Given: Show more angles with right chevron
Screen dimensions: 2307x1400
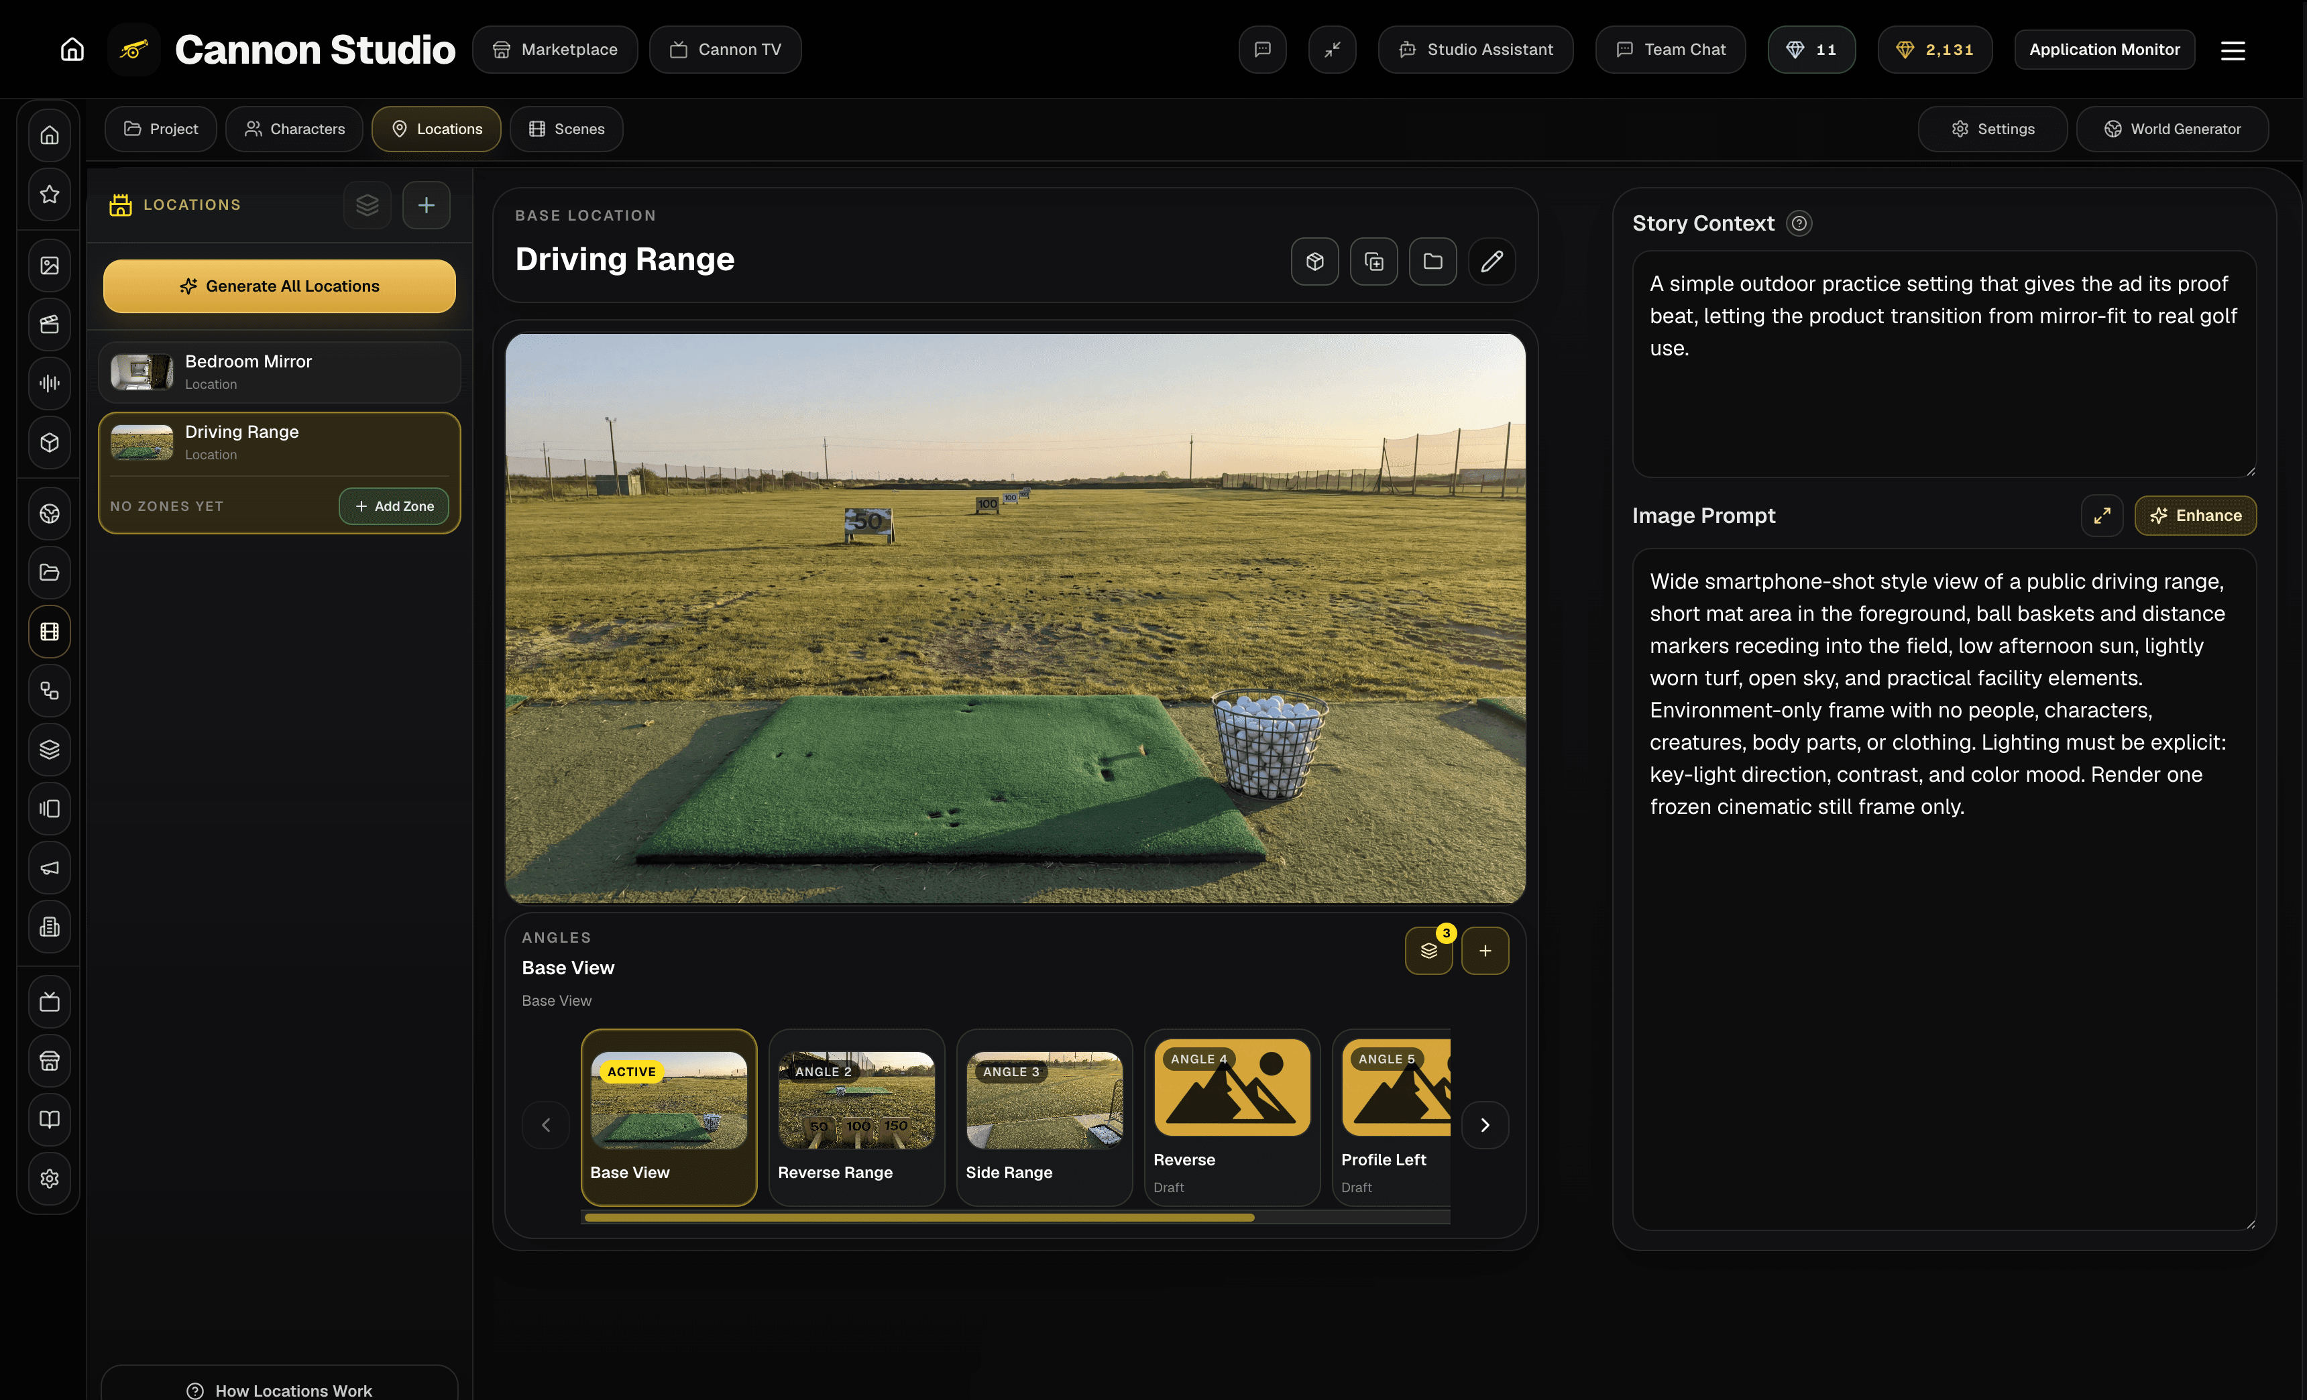Looking at the screenshot, I should [1485, 1125].
